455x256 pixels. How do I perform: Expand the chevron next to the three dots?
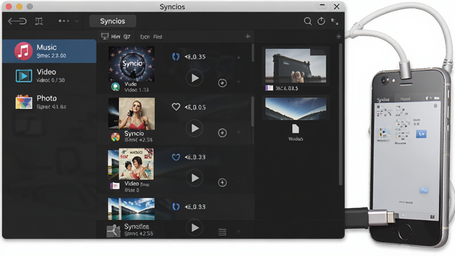click(77, 21)
